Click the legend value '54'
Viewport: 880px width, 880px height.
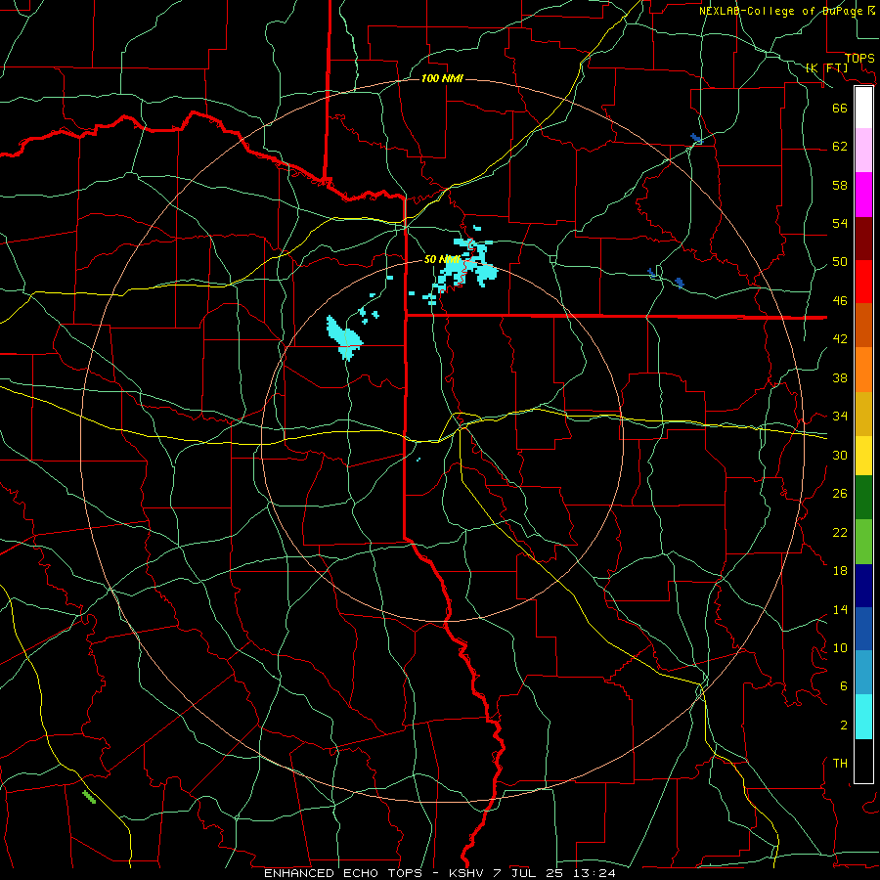tap(840, 223)
